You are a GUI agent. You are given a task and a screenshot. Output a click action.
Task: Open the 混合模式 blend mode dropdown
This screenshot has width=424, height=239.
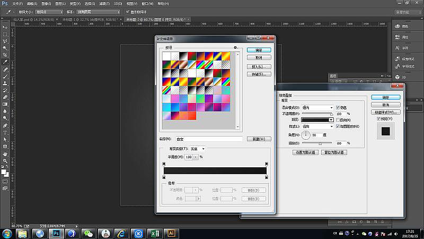317,107
